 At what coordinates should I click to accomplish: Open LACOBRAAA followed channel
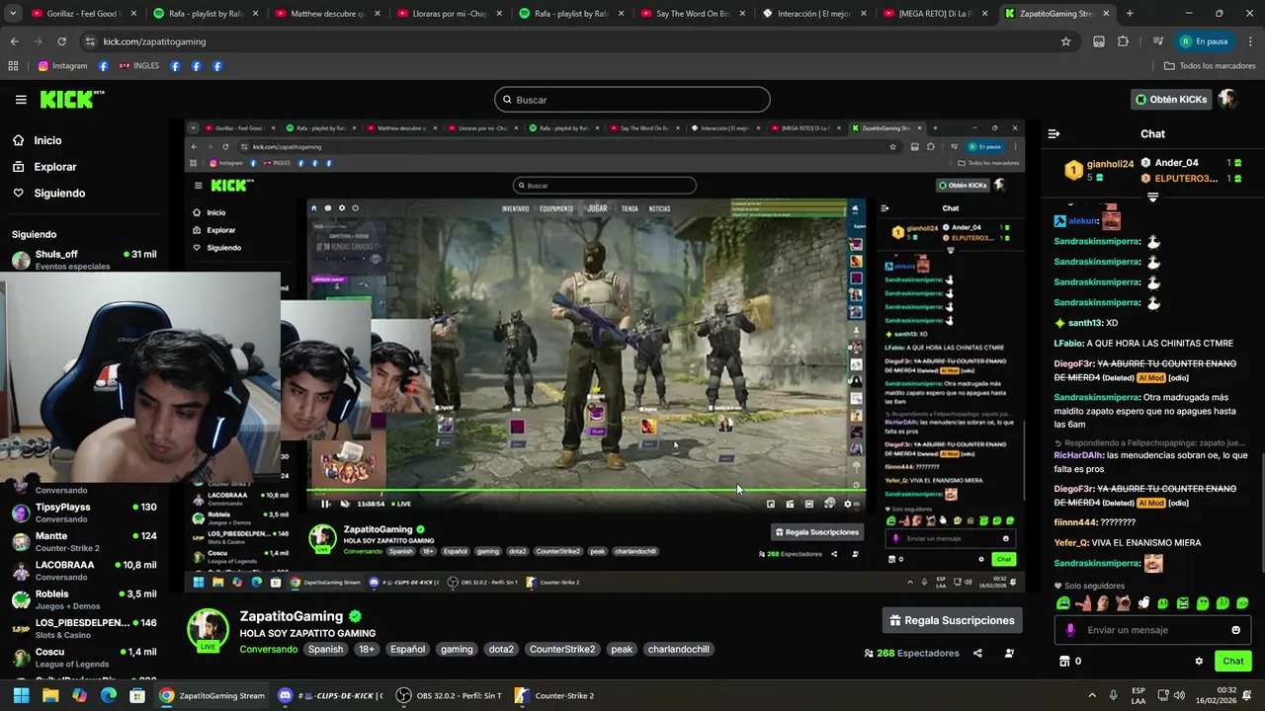coord(84,571)
